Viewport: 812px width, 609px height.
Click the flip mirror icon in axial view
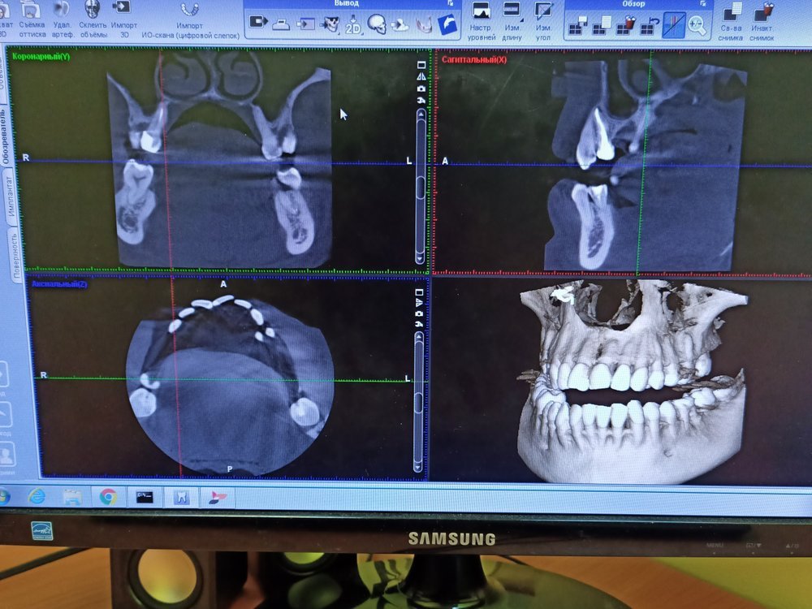pos(419,303)
